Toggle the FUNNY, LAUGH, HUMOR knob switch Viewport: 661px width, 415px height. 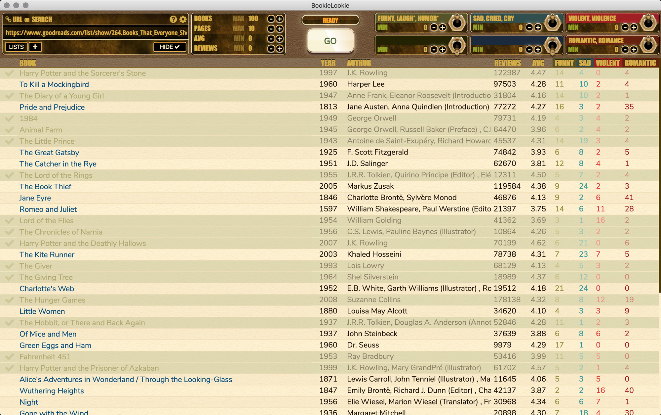coord(457,22)
